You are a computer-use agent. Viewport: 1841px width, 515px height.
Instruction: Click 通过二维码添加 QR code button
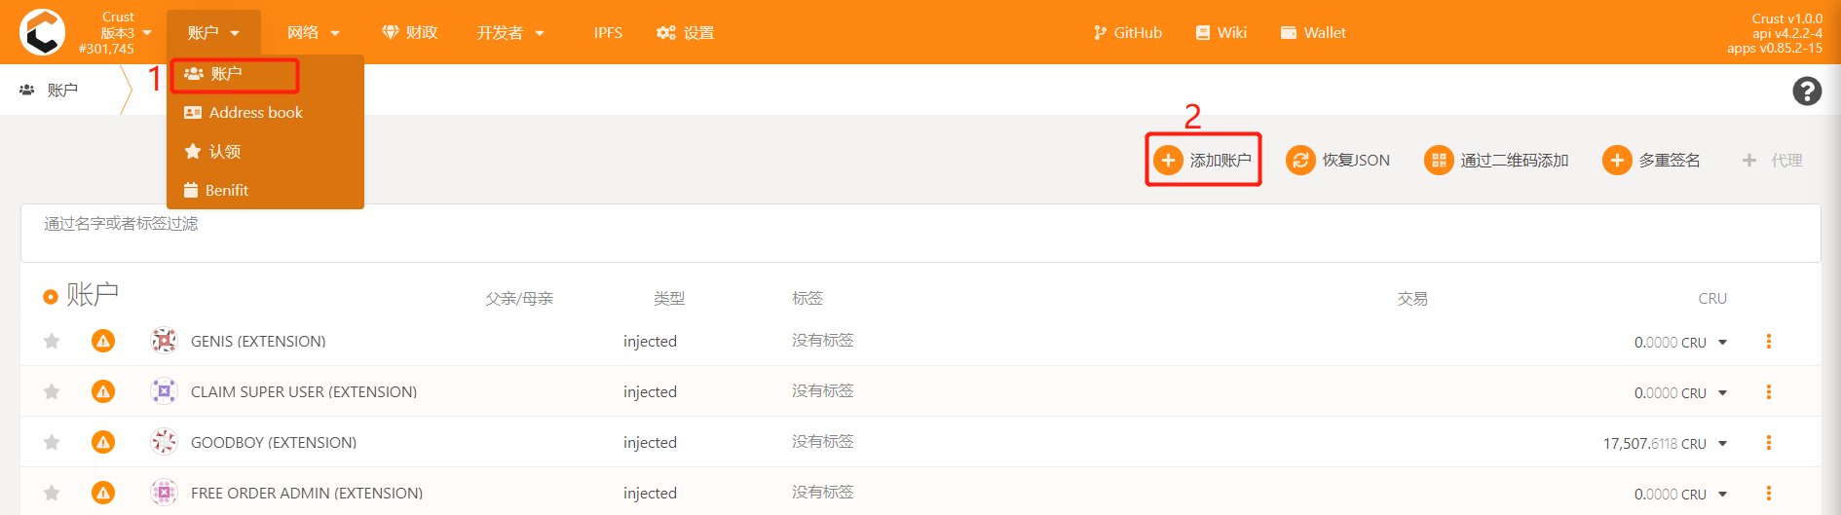click(x=1496, y=160)
